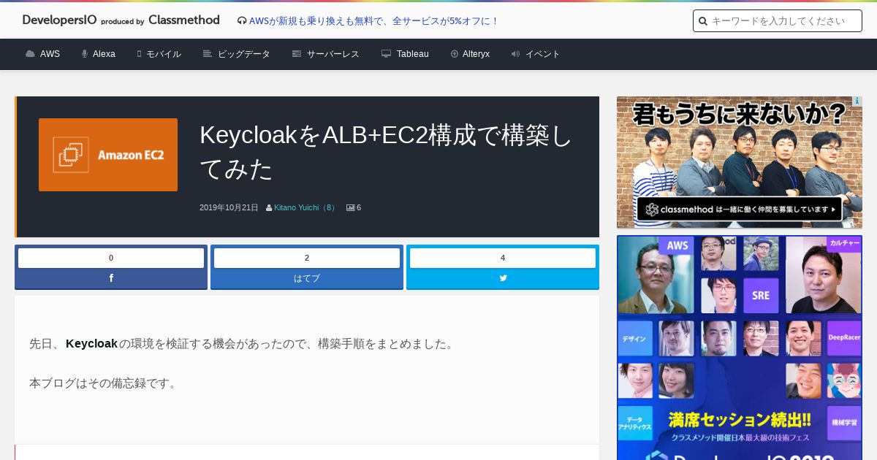
Task: Click the server icon next to サーバーレス
Action: click(297, 54)
